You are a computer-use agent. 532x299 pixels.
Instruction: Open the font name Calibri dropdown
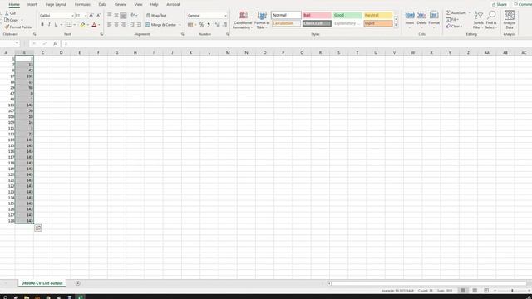[x=72, y=16]
